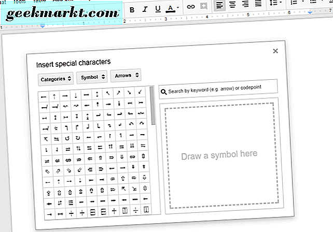Image resolution: width=333 pixels, height=232 pixels.
Task: Click the Draw a symbol here area
Action: 218,154
